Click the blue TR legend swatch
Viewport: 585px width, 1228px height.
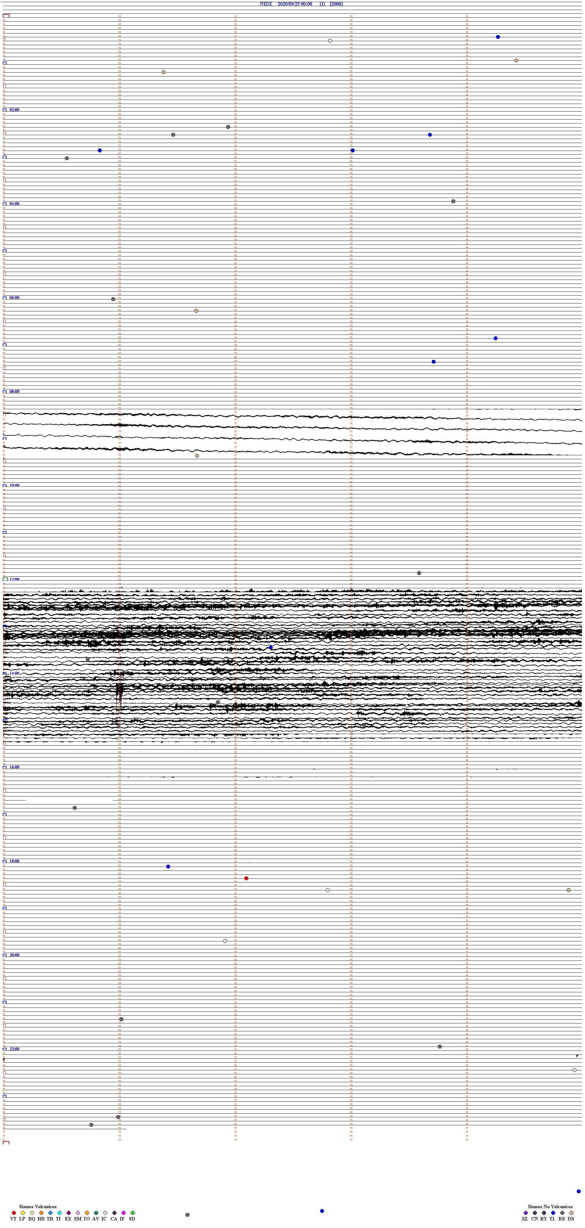click(x=51, y=1213)
